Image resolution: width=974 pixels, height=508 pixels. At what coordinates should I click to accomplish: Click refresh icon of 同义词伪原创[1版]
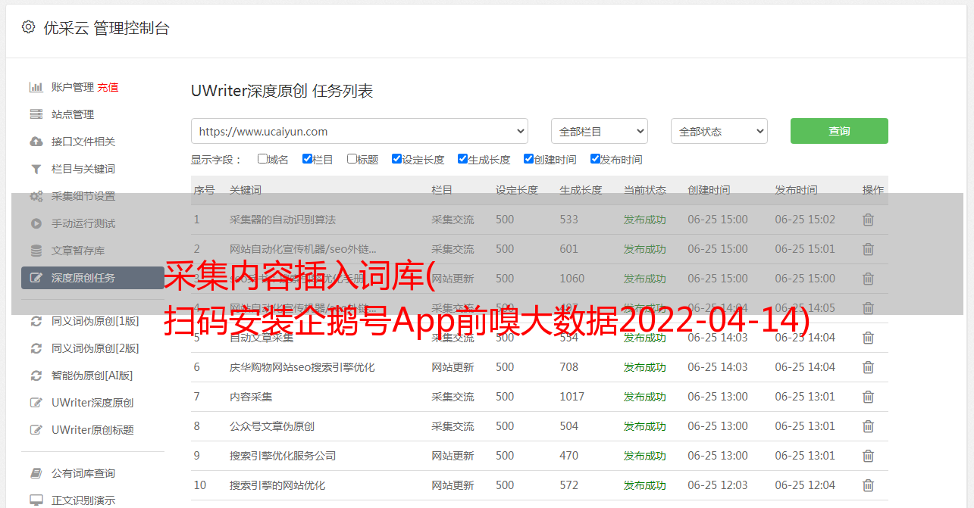[x=36, y=321]
